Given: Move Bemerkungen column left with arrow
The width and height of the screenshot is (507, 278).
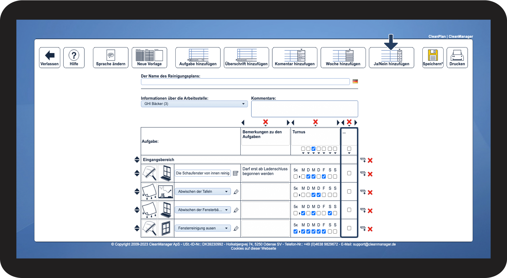Looking at the screenshot, I should (243, 123).
